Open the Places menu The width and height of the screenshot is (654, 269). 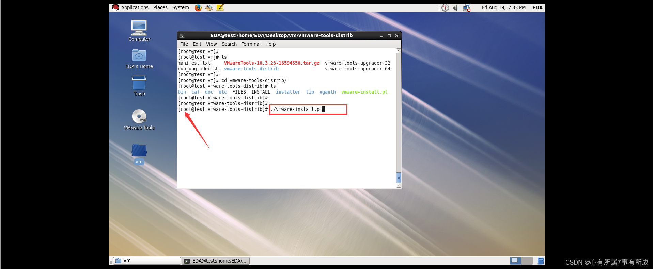(x=160, y=7)
